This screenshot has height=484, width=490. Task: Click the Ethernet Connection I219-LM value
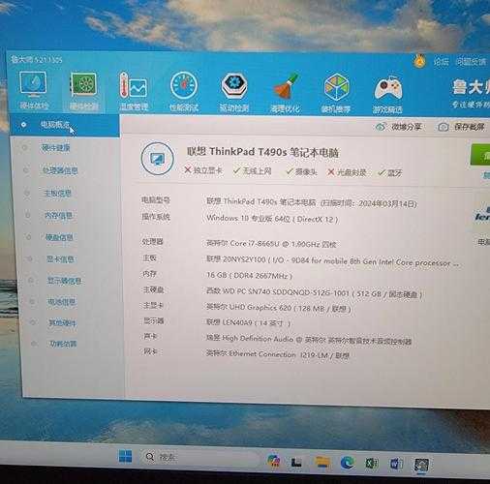[x=278, y=354]
